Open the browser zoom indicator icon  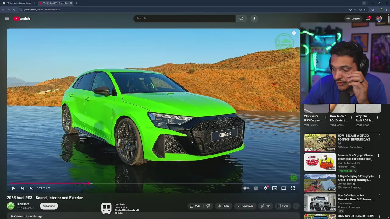[355, 9]
